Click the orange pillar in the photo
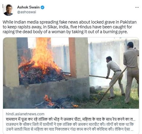142x134 pixels. (x=73, y=57)
